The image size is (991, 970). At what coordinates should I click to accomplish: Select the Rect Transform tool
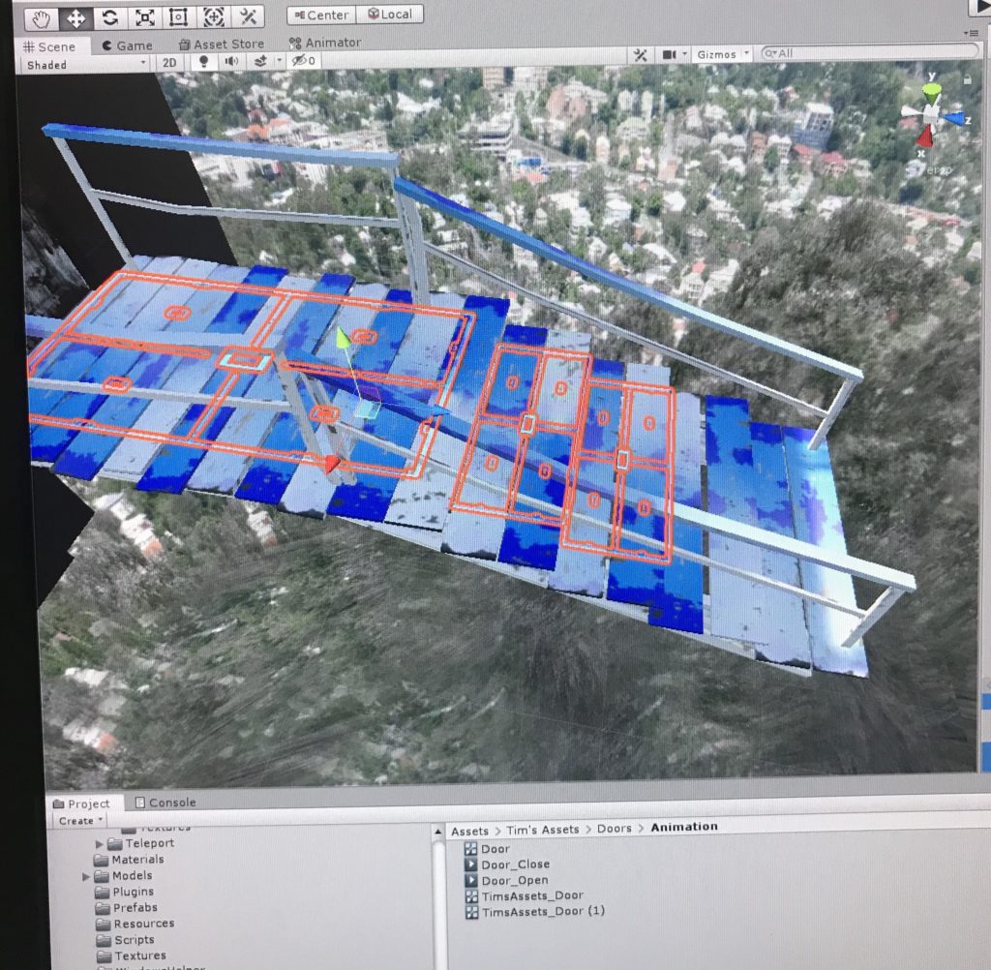[x=178, y=17]
